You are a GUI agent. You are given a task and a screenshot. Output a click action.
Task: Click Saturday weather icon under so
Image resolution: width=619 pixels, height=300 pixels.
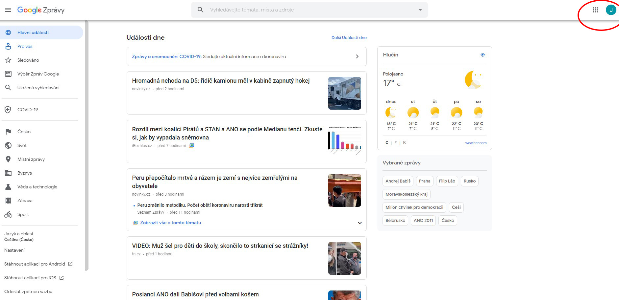tap(478, 113)
